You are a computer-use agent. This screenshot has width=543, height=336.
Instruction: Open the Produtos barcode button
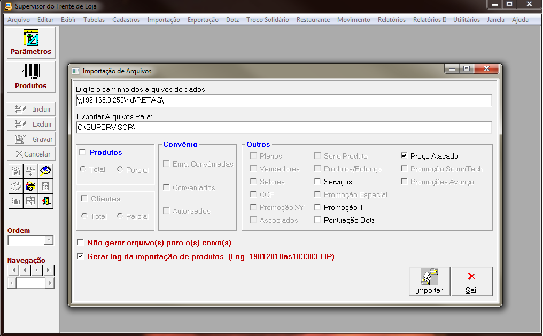point(30,77)
